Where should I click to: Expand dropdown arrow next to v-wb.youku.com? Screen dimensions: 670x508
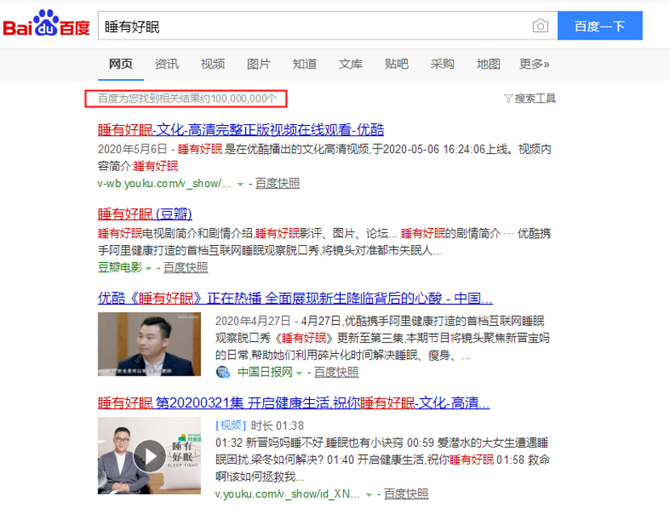point(241,185)
